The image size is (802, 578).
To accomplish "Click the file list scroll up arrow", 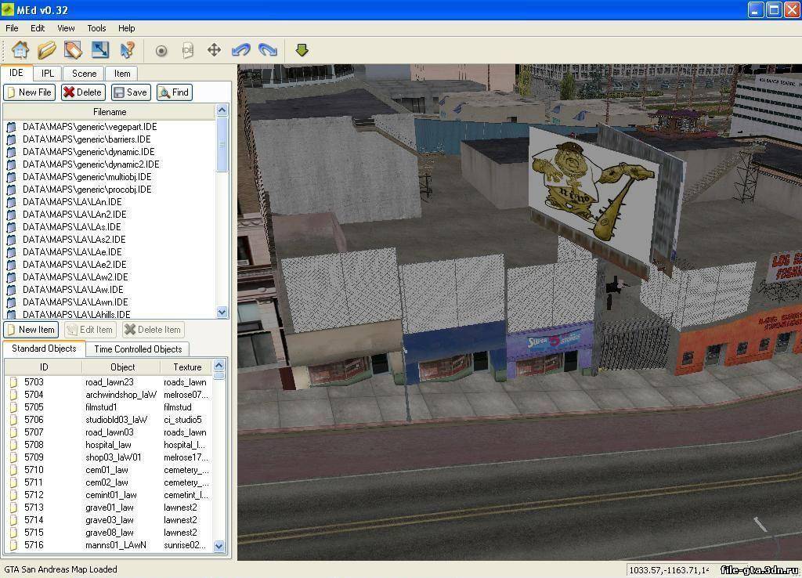I will [222, 110].
